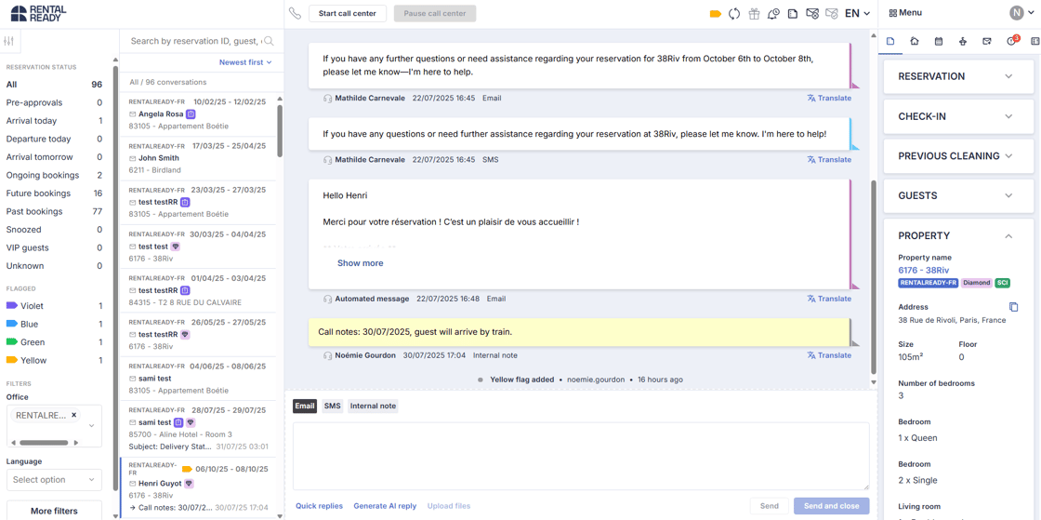1041x520 pixels.
Task: Click the Menu grid icon button
Action: point(905,13)
